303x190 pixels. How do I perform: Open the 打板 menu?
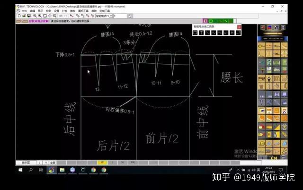pyautogui.click(x=64, y=11)
